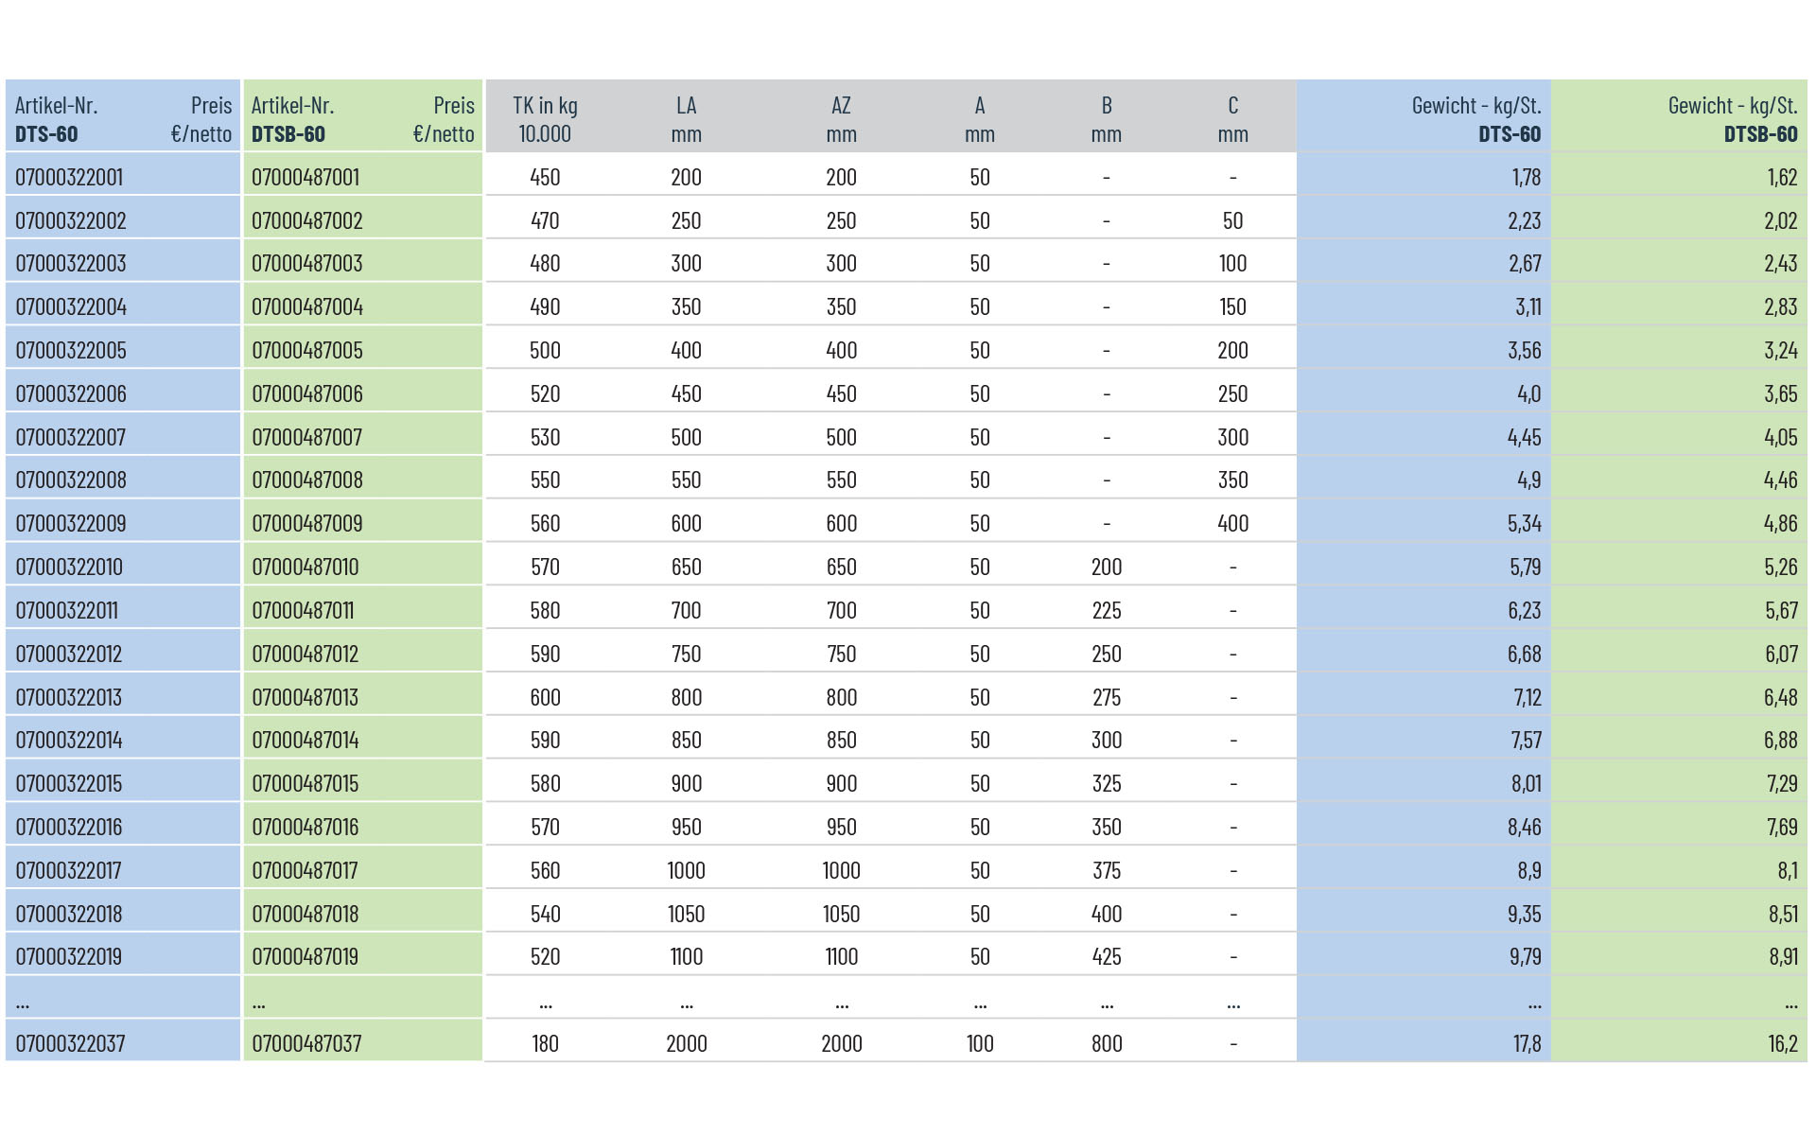The image size is (1816, 1135).
Task: Click B value 800 in the last row
Action: [x=1107, y=1043]
